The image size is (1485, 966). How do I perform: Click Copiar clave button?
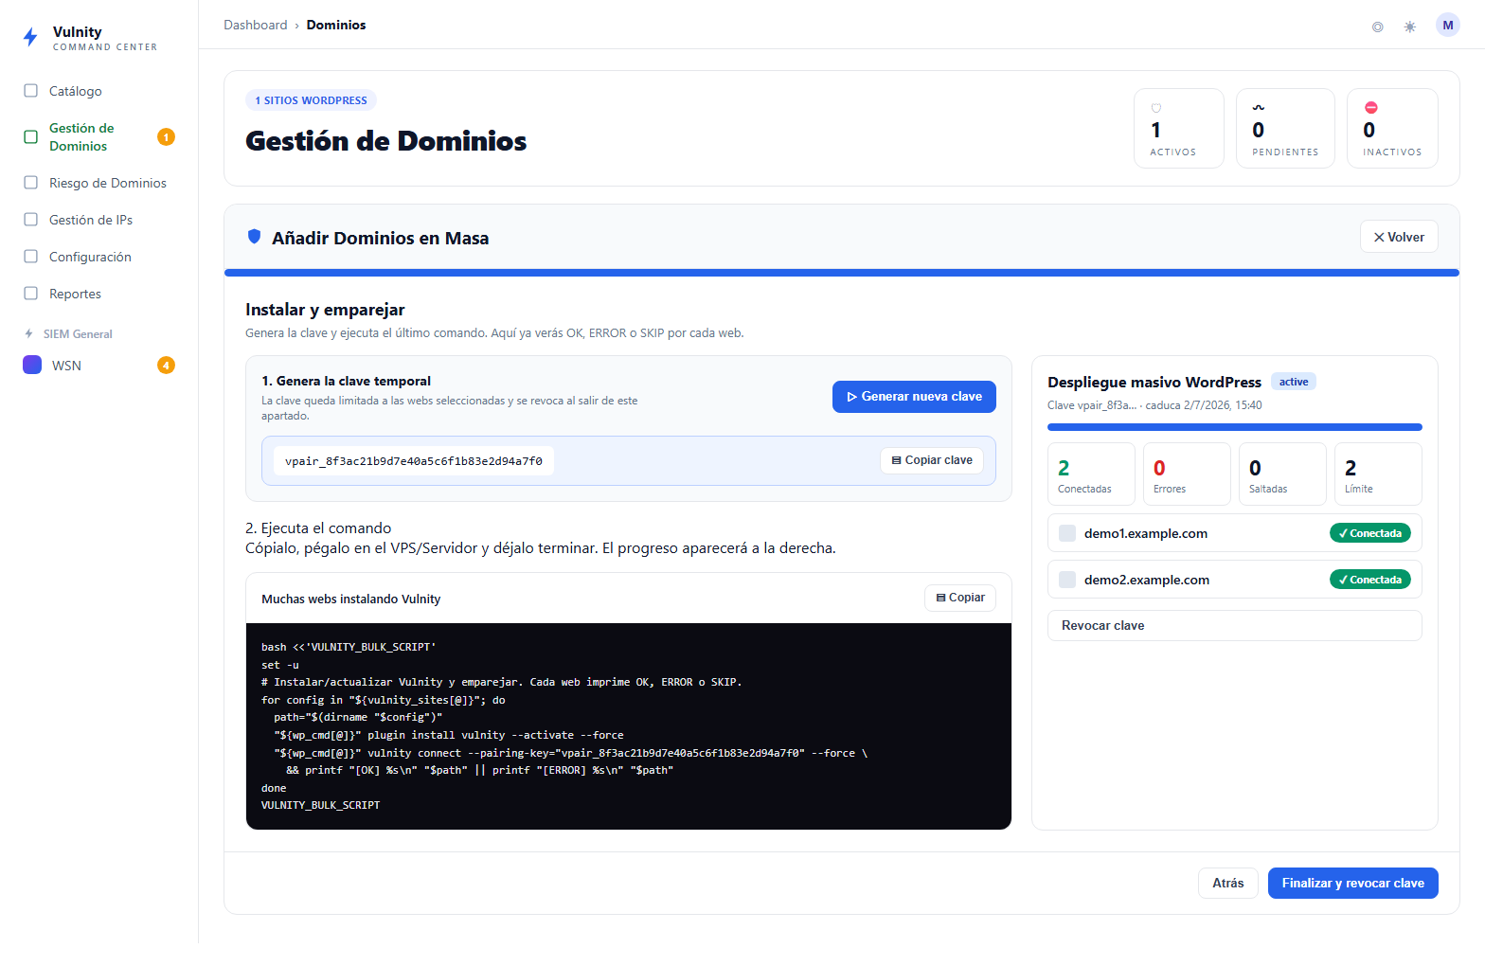[932, 460]
